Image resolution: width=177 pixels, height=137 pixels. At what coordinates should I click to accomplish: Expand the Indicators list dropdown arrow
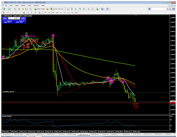click(x=99, y=9)
